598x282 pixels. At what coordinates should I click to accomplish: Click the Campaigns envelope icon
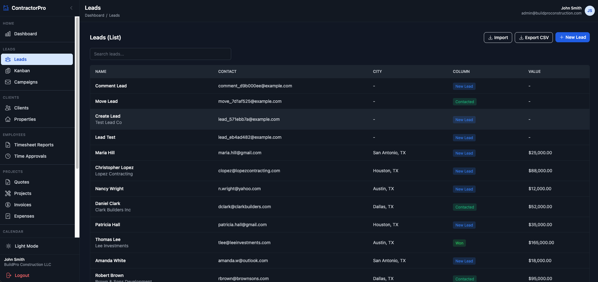click(8, 82)
